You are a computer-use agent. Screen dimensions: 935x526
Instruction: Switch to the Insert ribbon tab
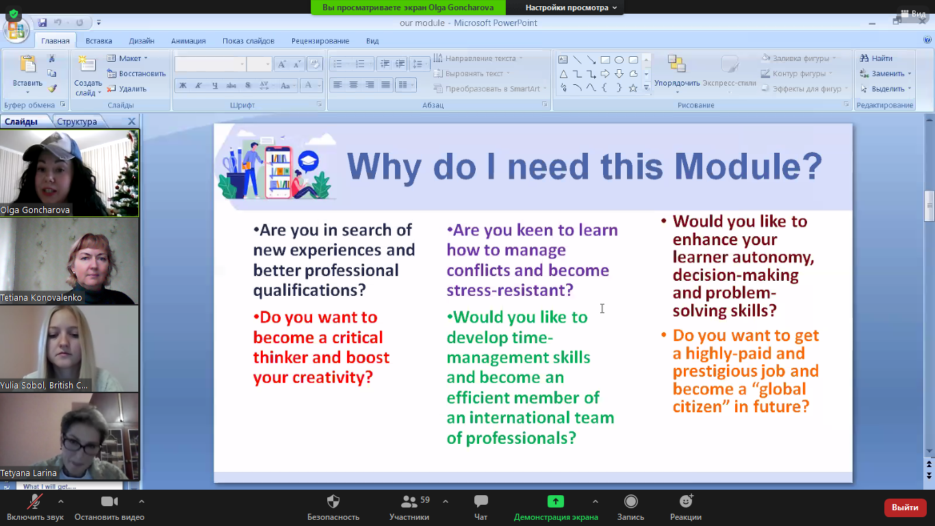[99, 41]
